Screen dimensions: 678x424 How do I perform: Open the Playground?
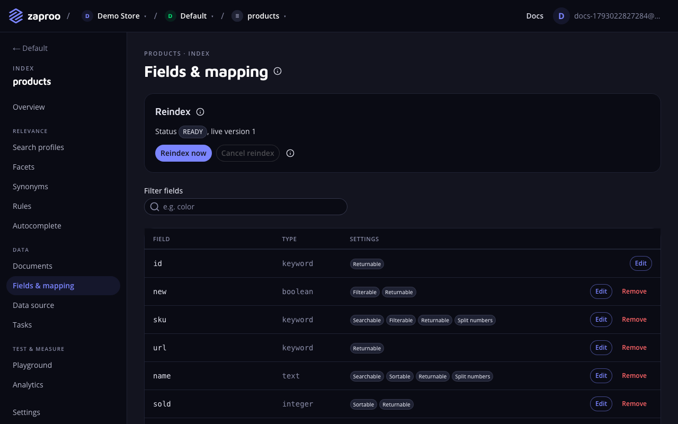[63, 365]
